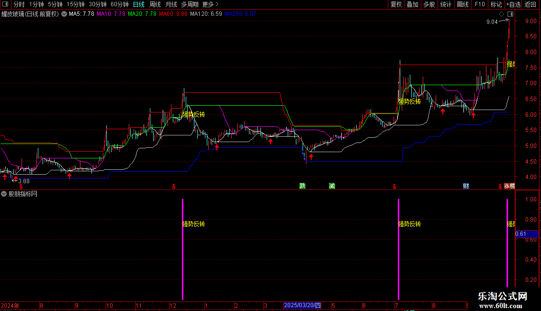The image size is (541, 311).
Task: Click the 返回 back button
Action: click(530, 5)
